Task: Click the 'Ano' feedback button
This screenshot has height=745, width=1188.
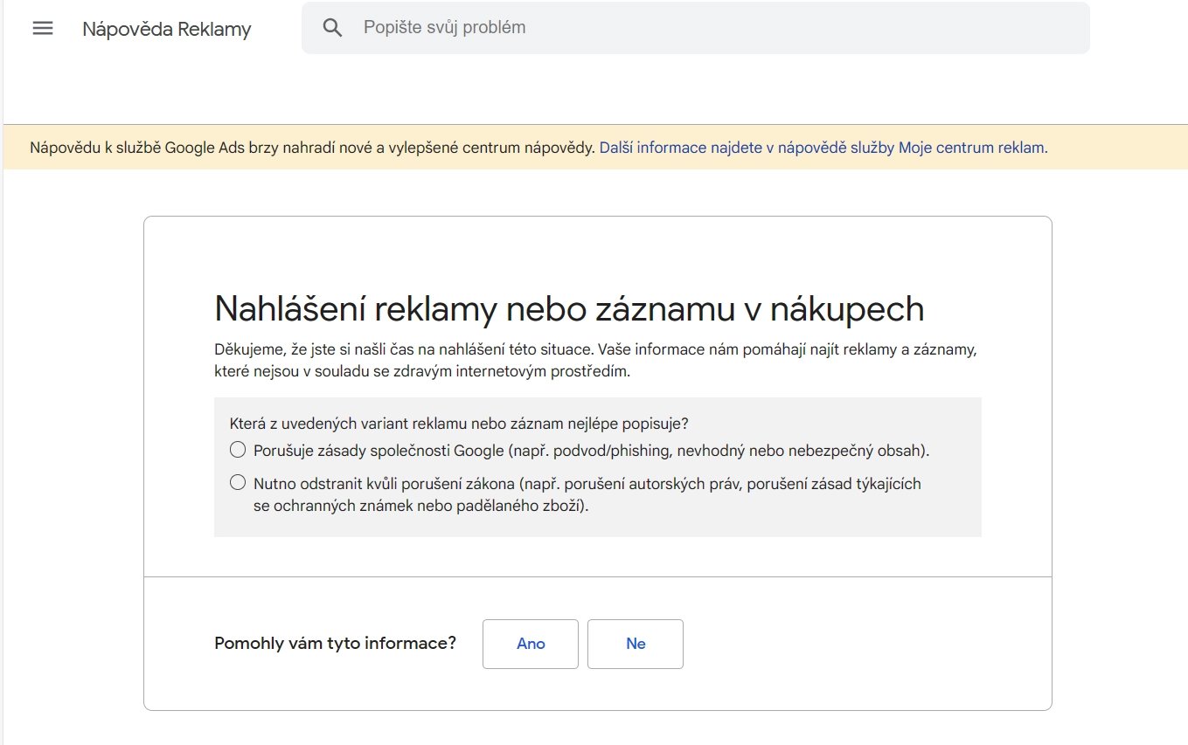Action: pyautogui.click(x=531, y=644)
